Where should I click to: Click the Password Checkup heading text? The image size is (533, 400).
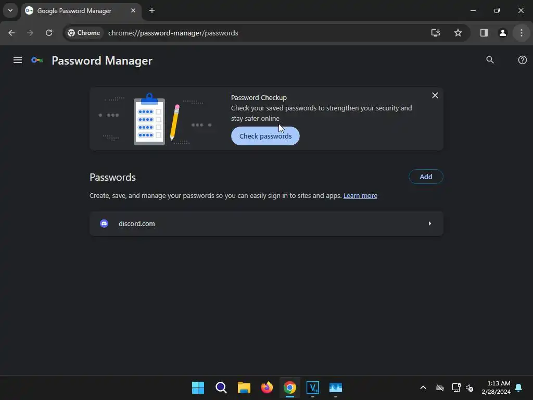(259, 97)
